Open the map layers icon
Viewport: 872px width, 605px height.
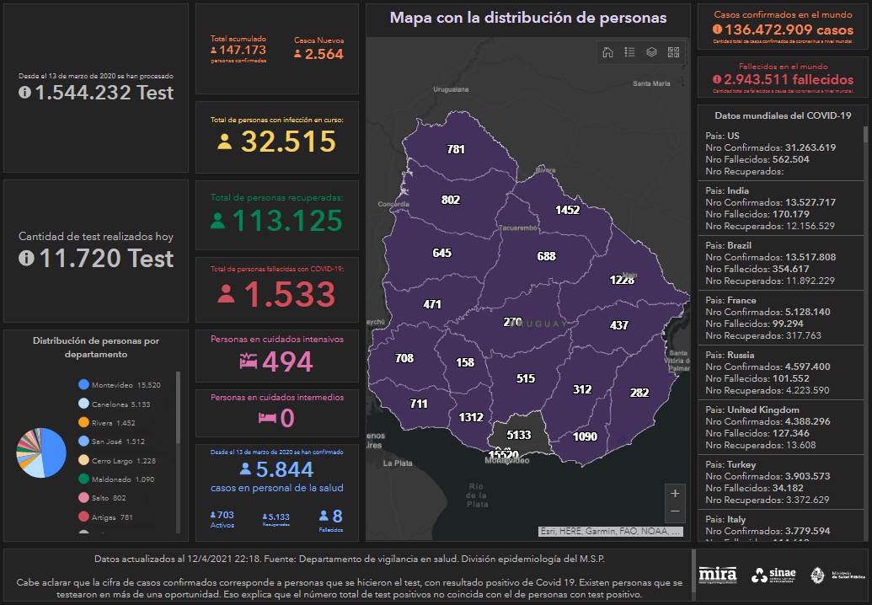[x=651, y=52]
